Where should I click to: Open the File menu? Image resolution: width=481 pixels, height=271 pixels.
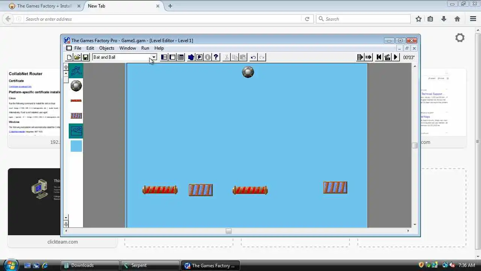pos(78,48)
